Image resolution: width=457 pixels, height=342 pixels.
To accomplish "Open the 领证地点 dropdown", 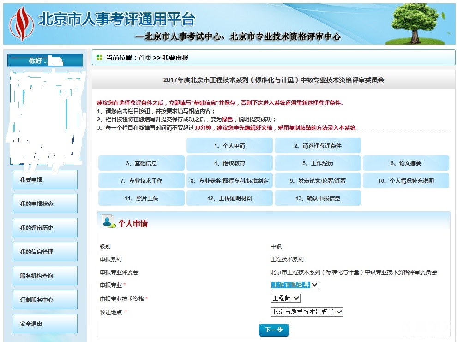I will click(307, 312).
